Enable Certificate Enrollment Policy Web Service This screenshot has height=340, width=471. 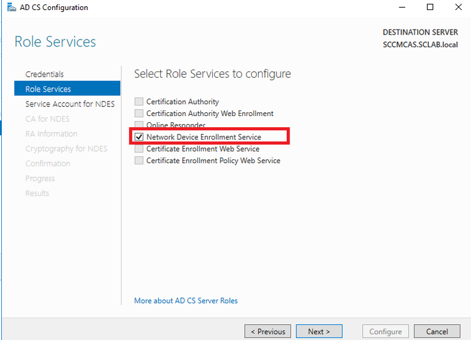[x=139, y=161]
